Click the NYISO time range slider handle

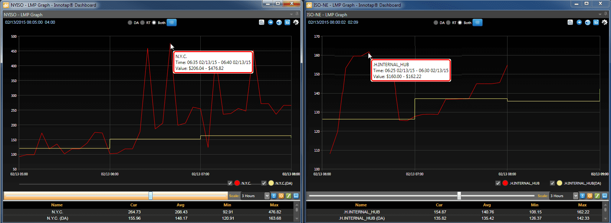click(x=150, y=196)
